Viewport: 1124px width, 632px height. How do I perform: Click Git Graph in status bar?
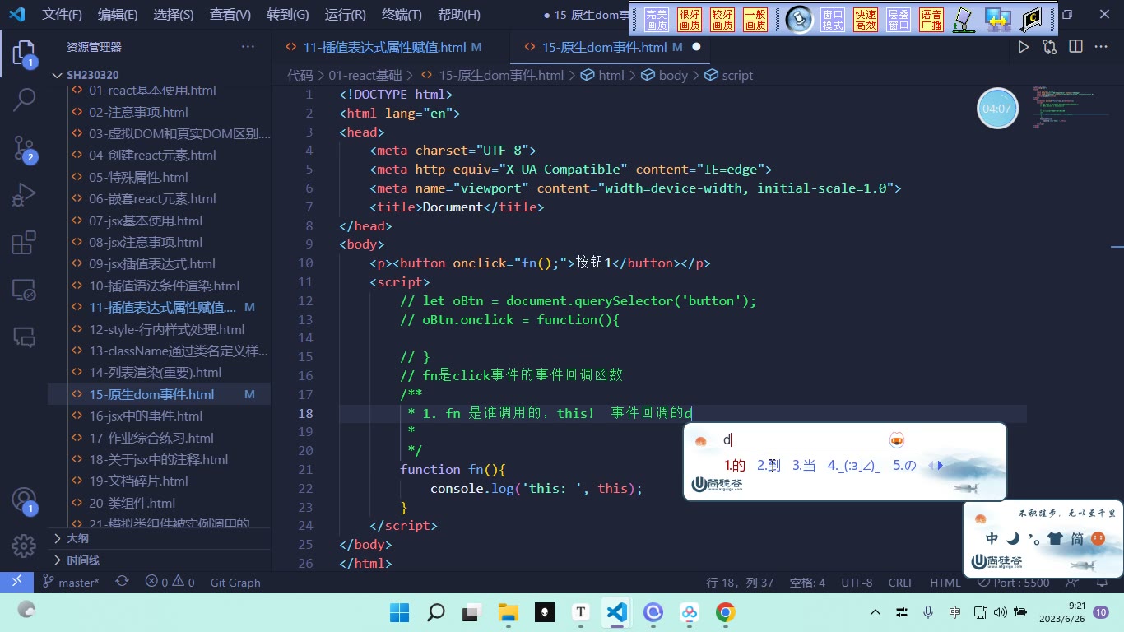[235, 582]
